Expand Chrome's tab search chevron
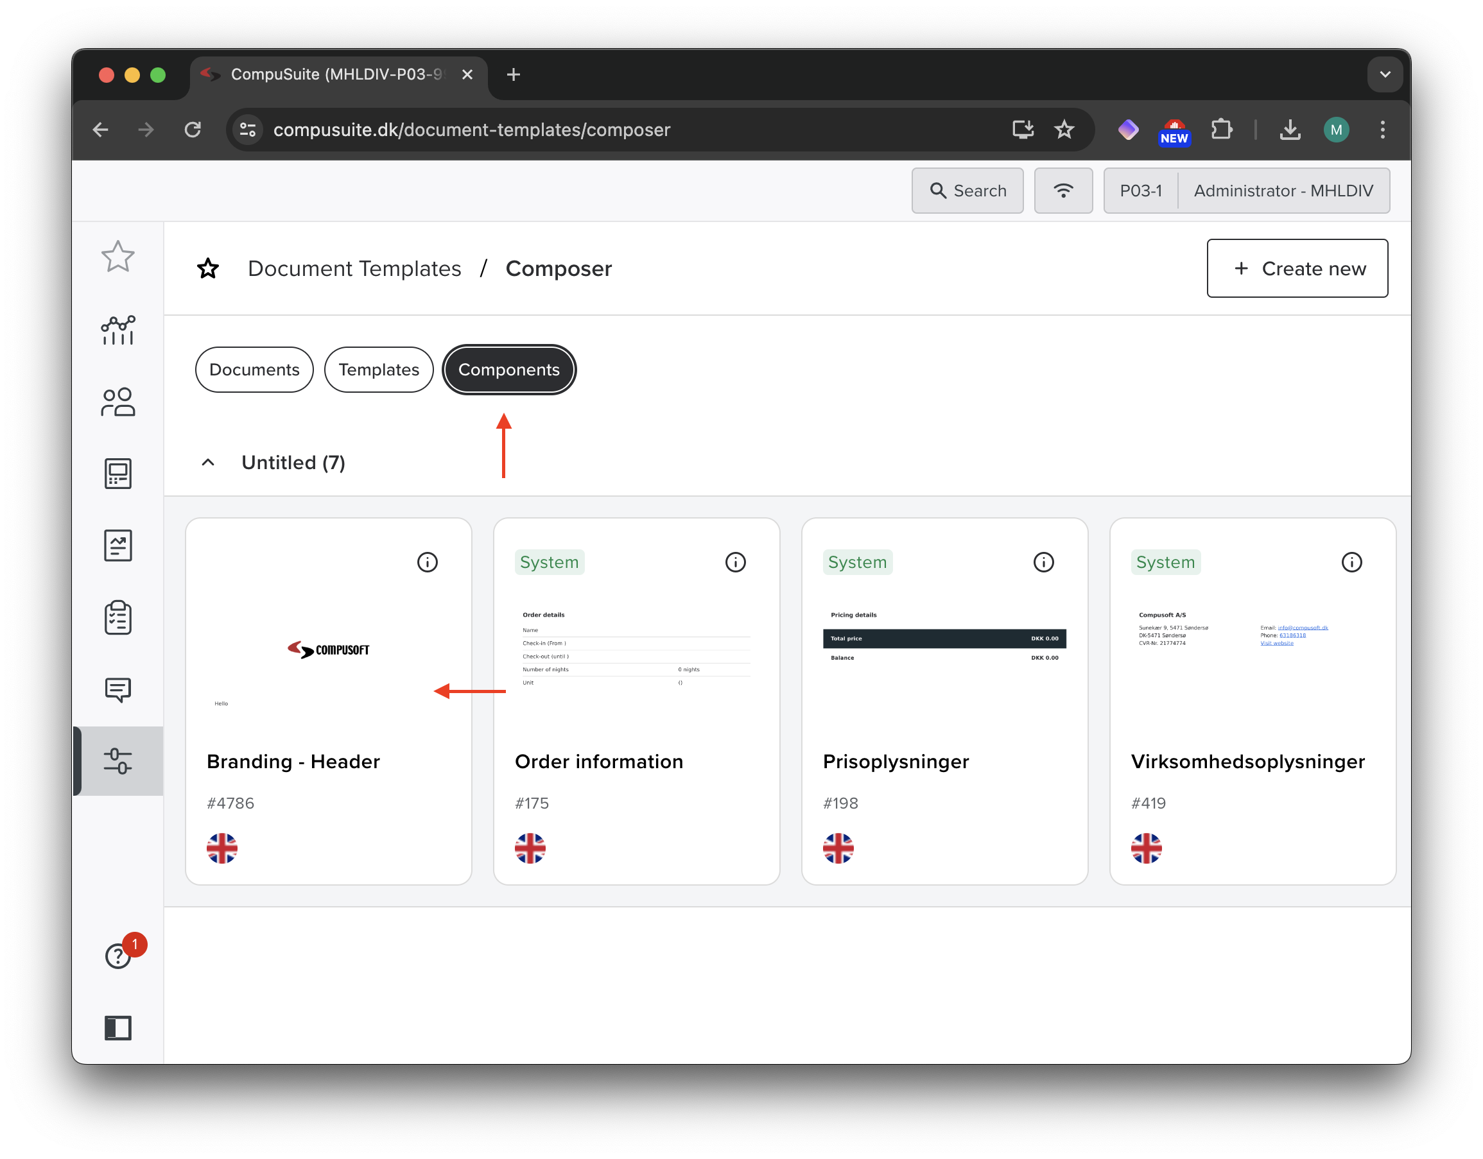This screenshot has width=1483, height=1159. (1385, 74)
